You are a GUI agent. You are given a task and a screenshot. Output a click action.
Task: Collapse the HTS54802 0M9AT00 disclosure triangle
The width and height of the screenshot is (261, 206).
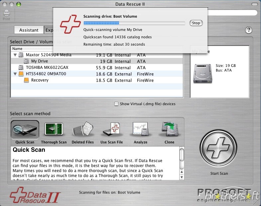(x=15, y=74)
